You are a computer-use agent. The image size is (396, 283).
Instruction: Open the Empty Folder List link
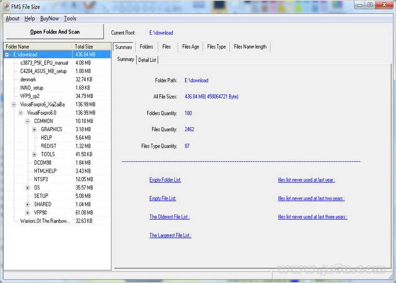[x=165, y=180]
